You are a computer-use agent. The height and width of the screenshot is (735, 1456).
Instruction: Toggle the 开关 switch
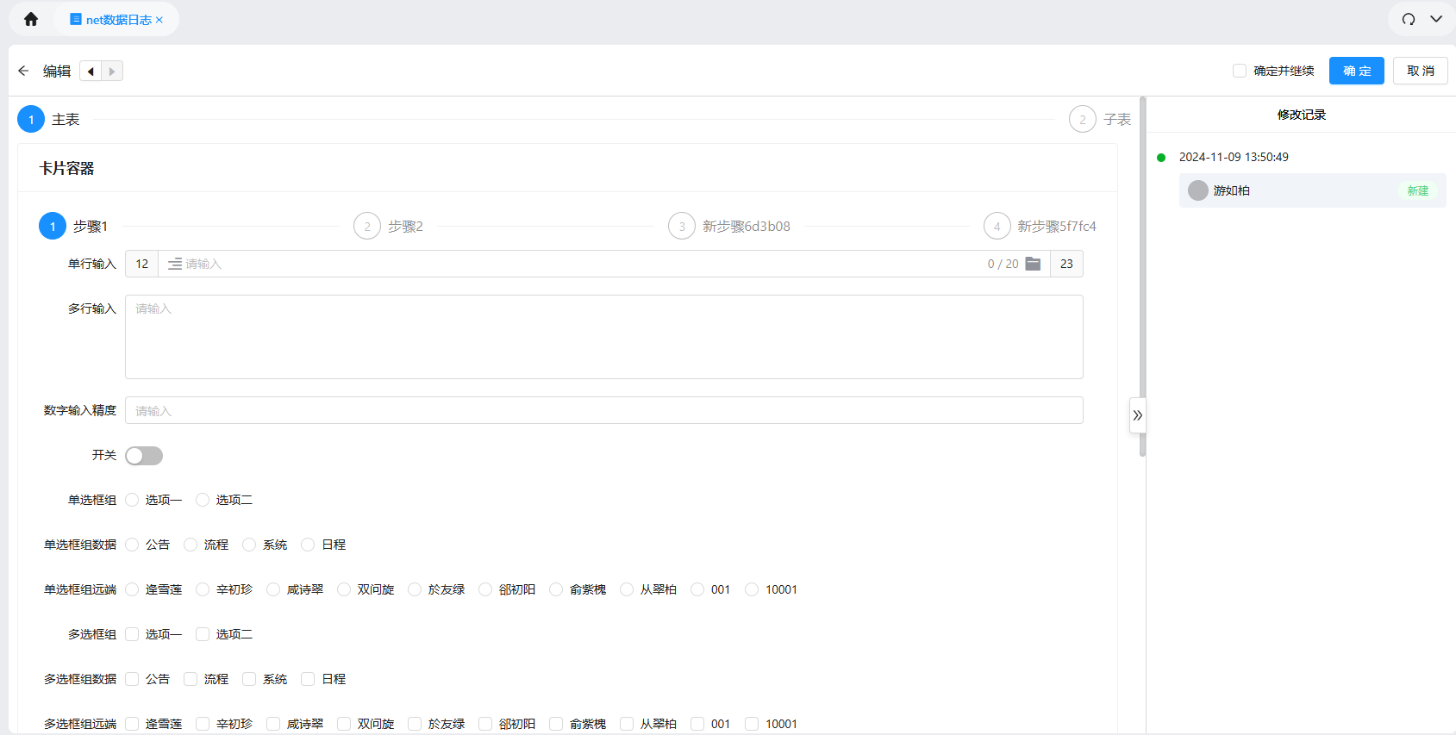144,456
